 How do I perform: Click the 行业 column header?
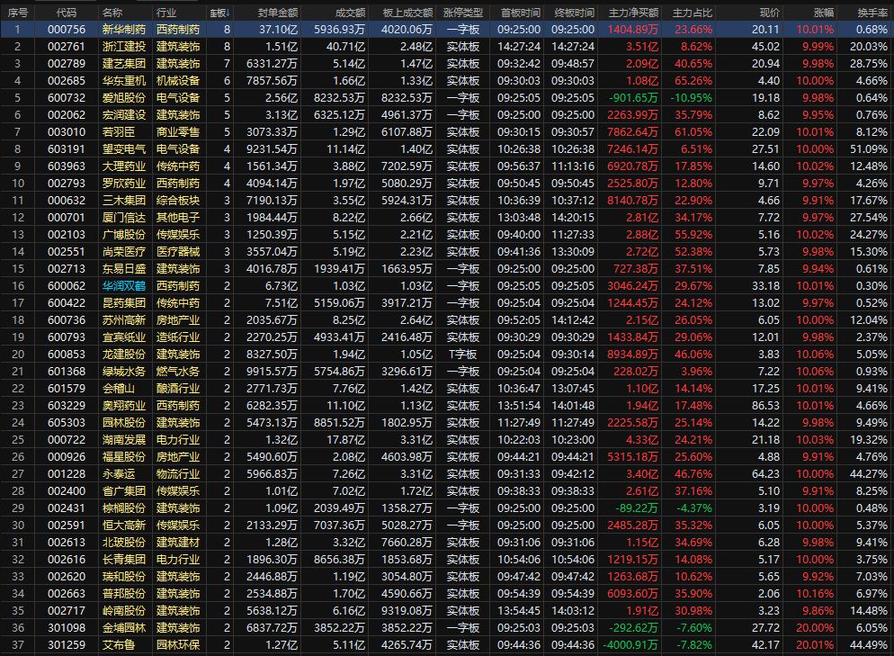point(166,13)
